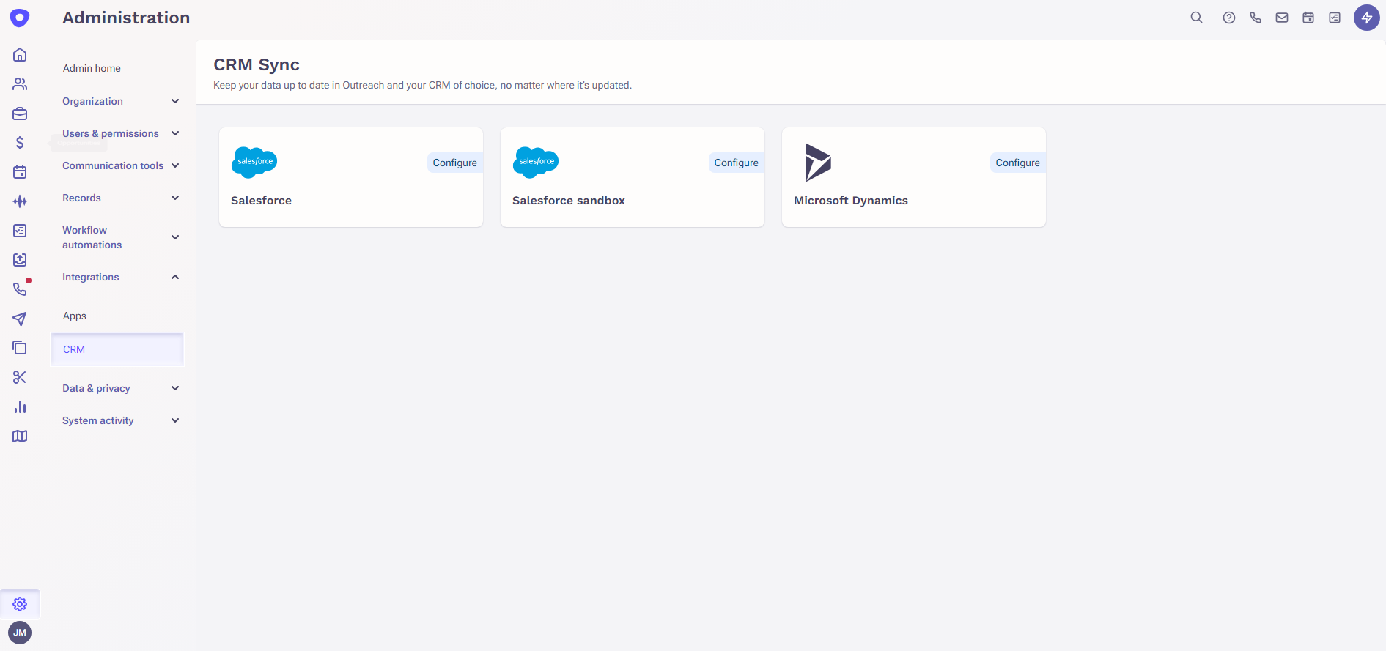Click the Outreach logo icon
Image resolution: width=1386 pixels, height=651 pixels.
pyautogui.click(x=20, y=18)
